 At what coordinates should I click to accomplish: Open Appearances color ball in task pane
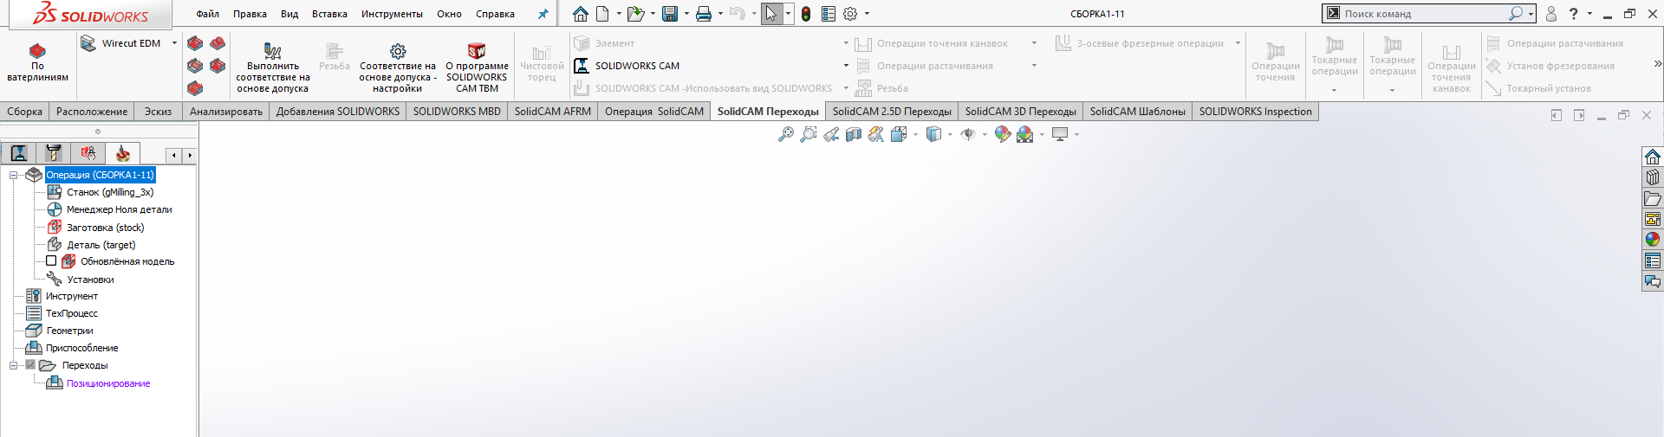(x=1653, y=240)
